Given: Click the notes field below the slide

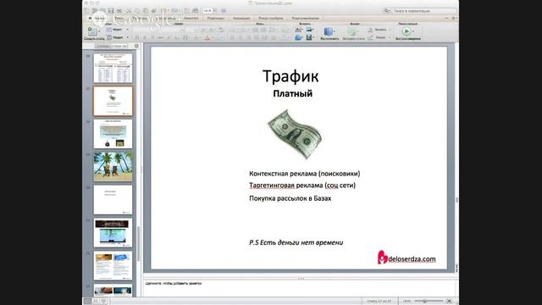Looking at the screenshot, I should pos(299,288).
